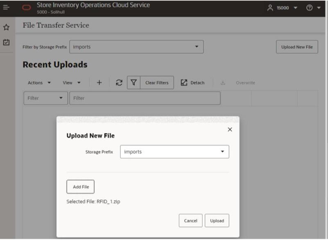Open the hamburger navigation menu
Screen dimensions: 328x240
pos(6,7)
